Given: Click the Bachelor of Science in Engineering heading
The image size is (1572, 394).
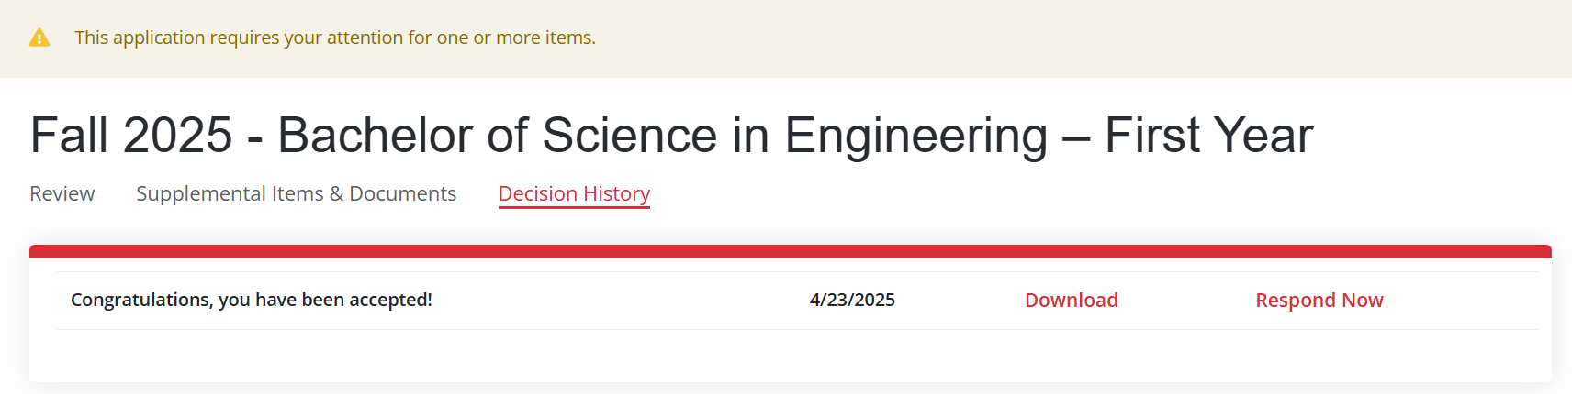Looking at the screenshot, I should 671,135.
